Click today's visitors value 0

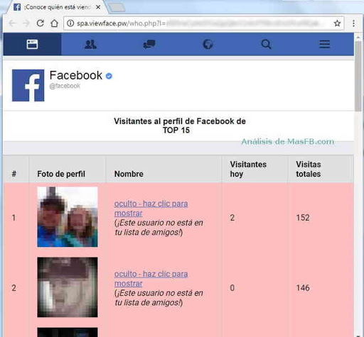pyautogui.click(x=232, y=288)
